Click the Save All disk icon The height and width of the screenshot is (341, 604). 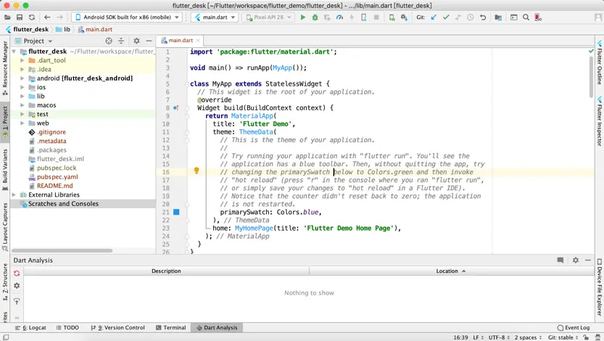[x=20, y=17]
